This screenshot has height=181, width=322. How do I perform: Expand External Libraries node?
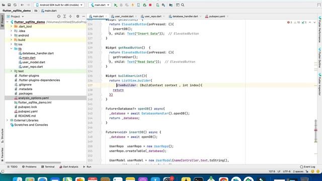(7, 121)
